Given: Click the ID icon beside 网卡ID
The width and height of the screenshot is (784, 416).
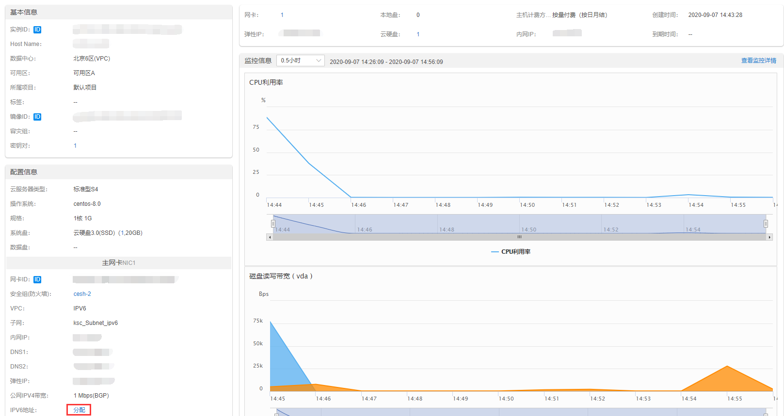Looking at the screenshot, I should [x=37, y=279].
